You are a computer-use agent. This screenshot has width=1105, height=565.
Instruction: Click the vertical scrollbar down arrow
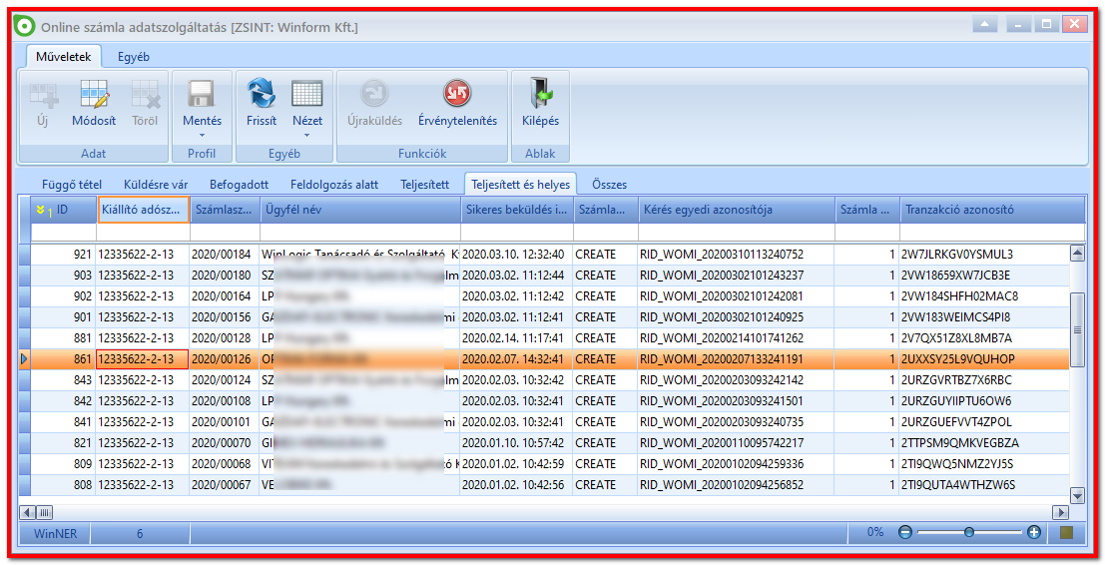pos(1077,495)
